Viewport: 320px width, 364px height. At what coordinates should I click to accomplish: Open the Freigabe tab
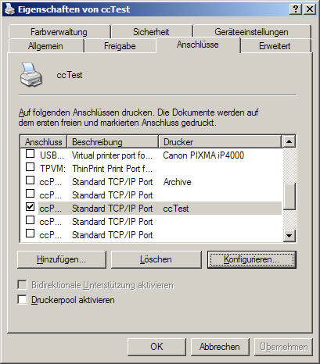point(120,46)
